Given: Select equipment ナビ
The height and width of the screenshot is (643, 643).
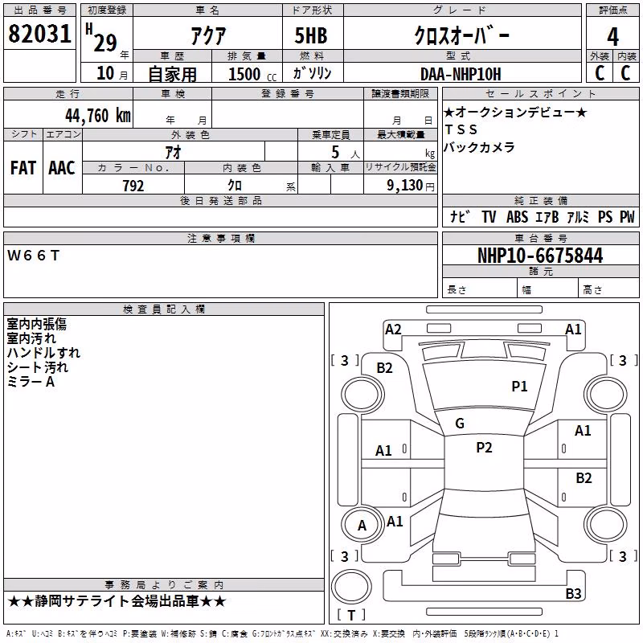Looking at the screenshot, I should [460, 216].
